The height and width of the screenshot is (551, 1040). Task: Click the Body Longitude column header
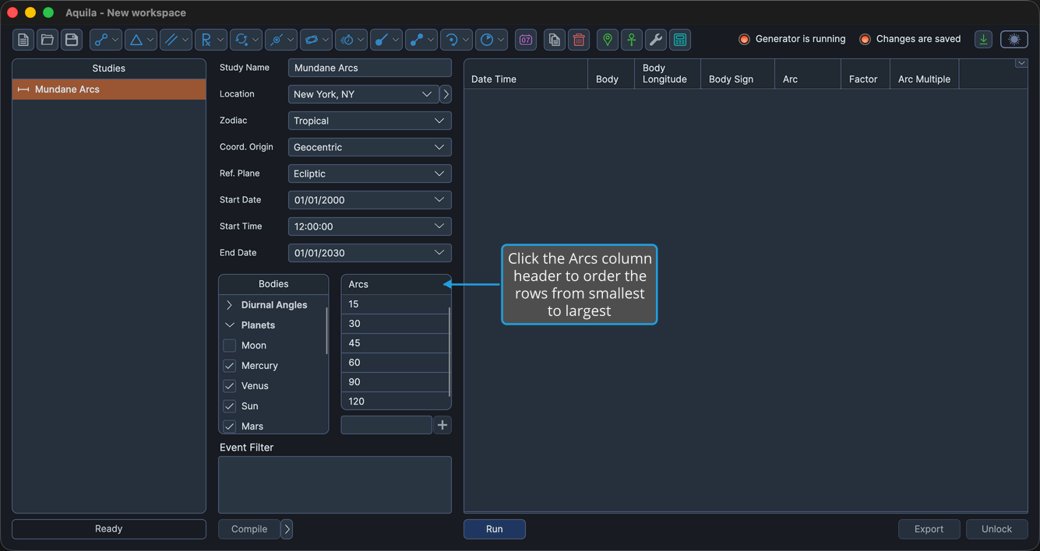(x=668, y=74)
